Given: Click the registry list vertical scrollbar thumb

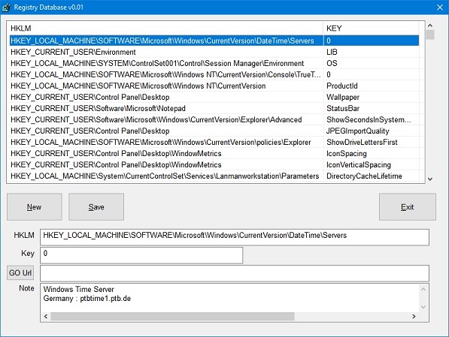Looking at the screenshot, I should 429,35.
